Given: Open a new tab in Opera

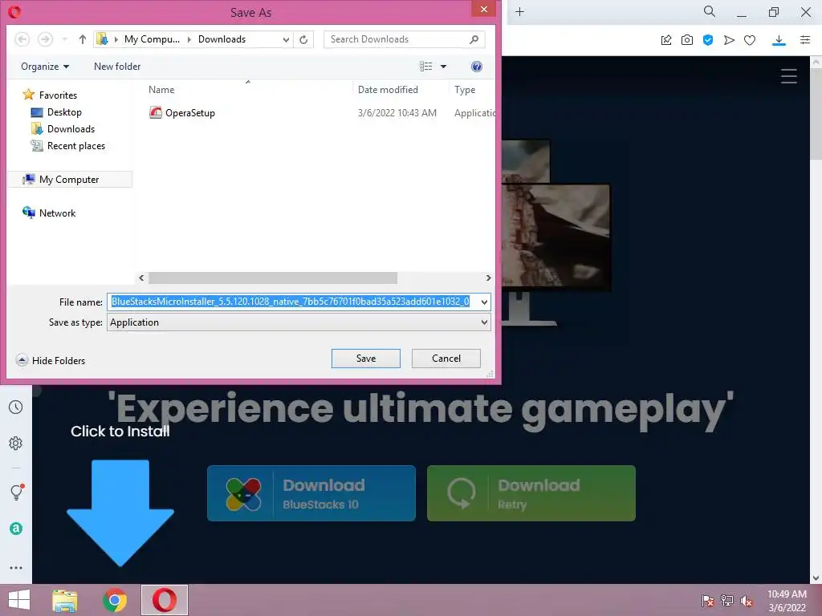Looking at the screenshot, I should 519,11.
